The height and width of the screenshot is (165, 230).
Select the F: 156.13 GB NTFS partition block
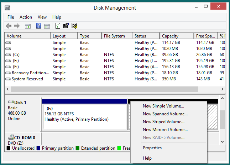click(84, 116)
